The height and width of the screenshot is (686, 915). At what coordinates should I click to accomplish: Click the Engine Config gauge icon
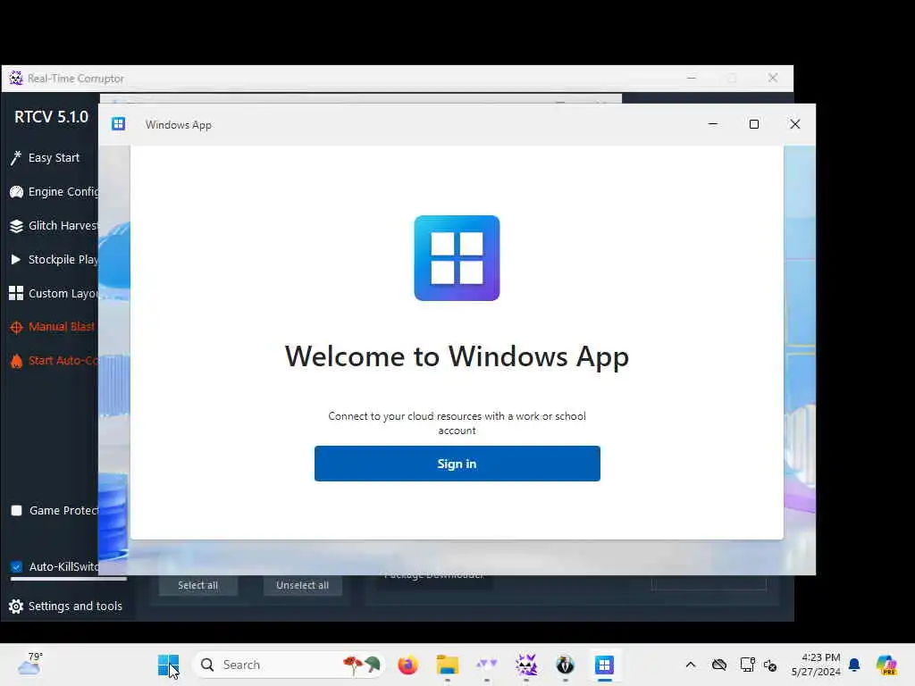coord(16,192)
